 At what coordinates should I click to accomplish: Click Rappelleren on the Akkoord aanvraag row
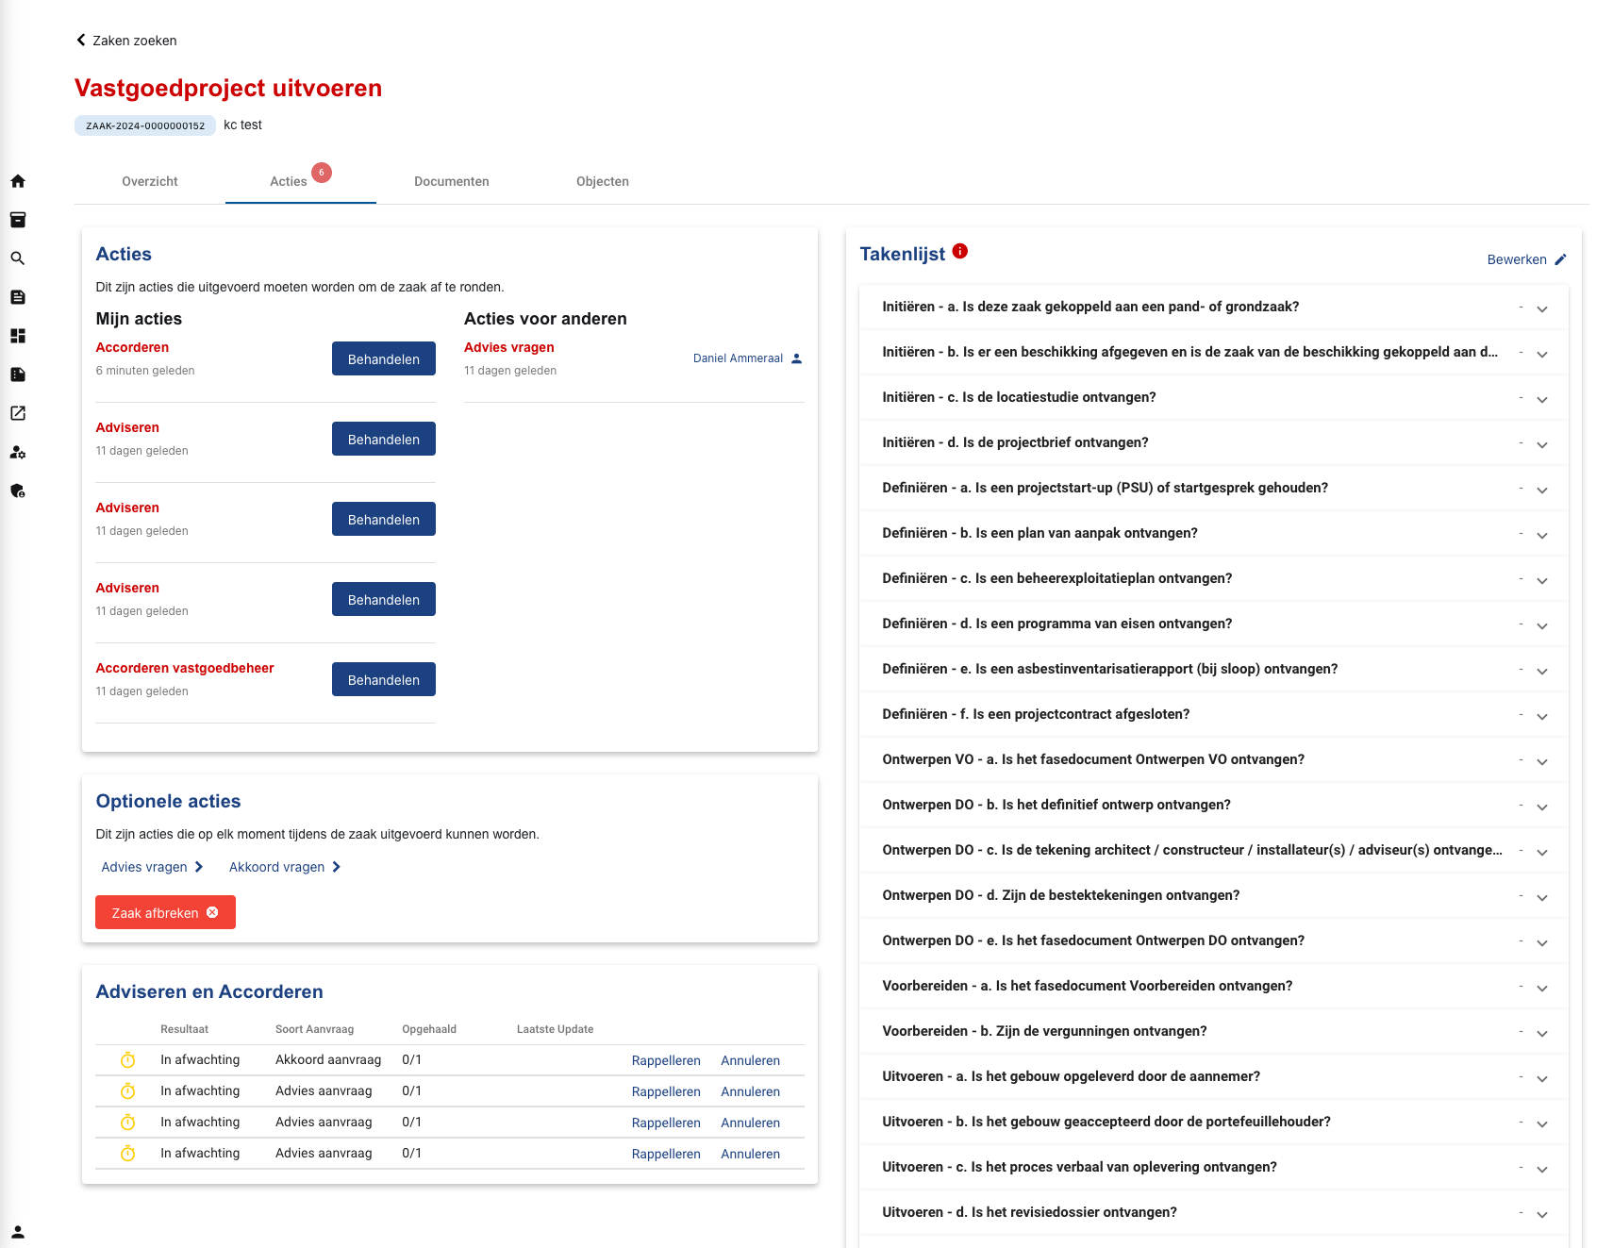coord(666,1060)
